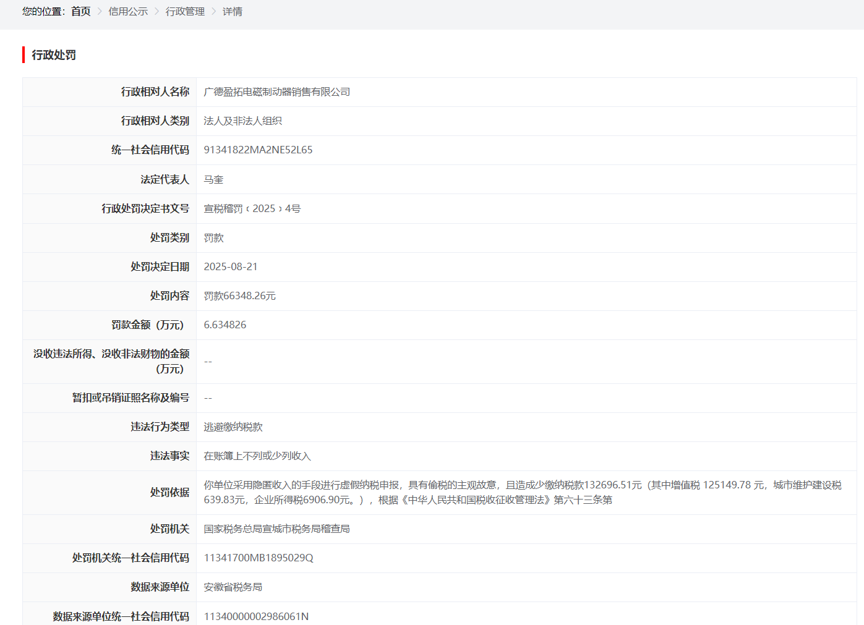
Task: Click the 处罚决定日期 label
Action: click(x=160, y=267)
